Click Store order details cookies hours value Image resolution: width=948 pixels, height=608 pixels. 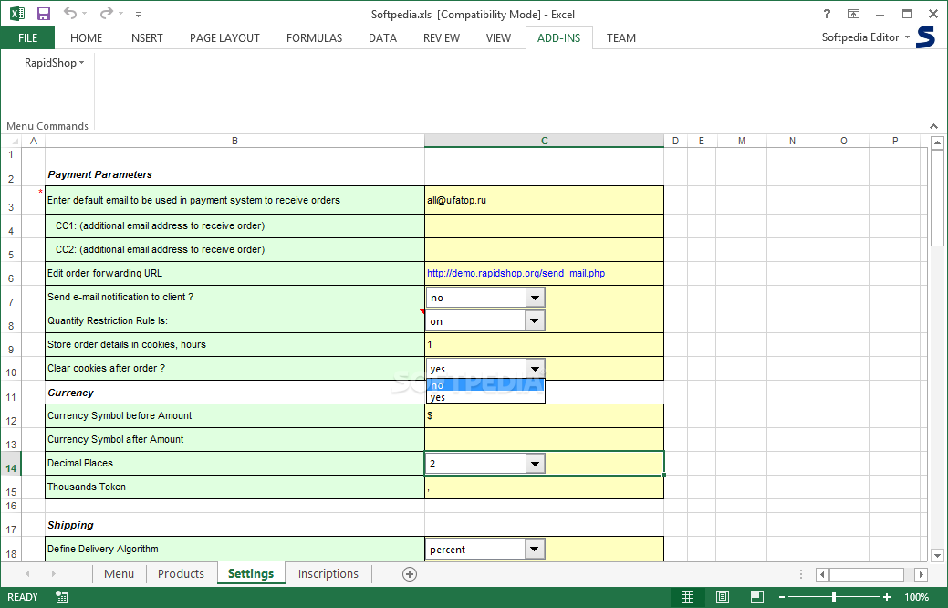click(x=544, y=344)
